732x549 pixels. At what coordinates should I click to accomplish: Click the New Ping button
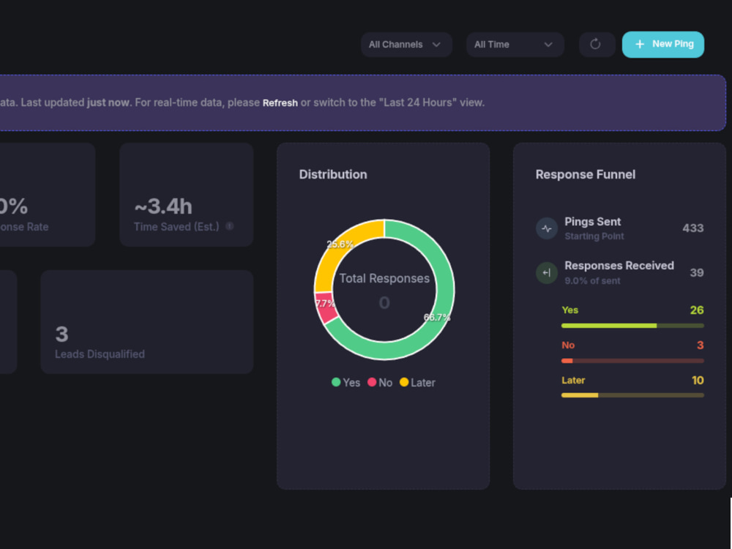[x=663, y=45]
